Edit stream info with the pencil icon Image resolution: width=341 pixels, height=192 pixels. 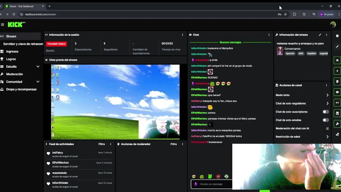tap(320, 35)
